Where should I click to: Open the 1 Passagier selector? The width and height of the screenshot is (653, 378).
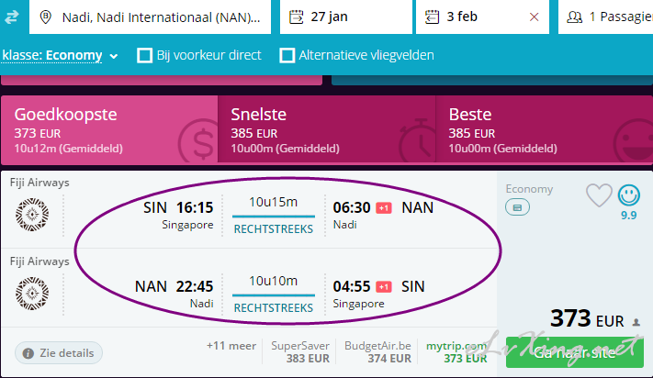[605, 17]
